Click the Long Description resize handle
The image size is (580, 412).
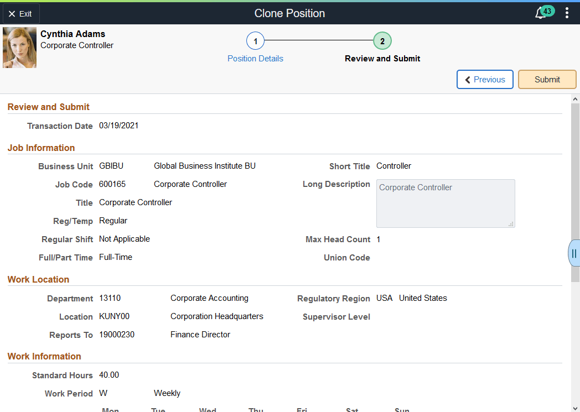[x=512, y=223]
